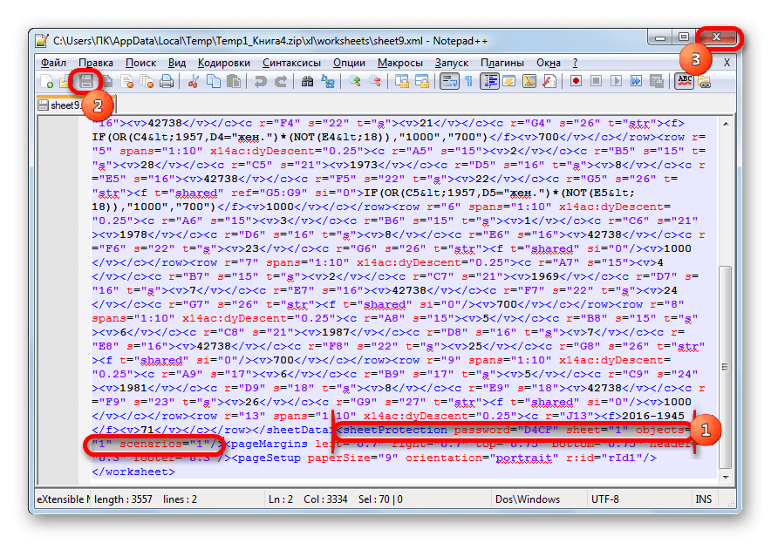The image size is (771, 543).
Task: Open Find with binoculars icon
Action: click(307, 81)
